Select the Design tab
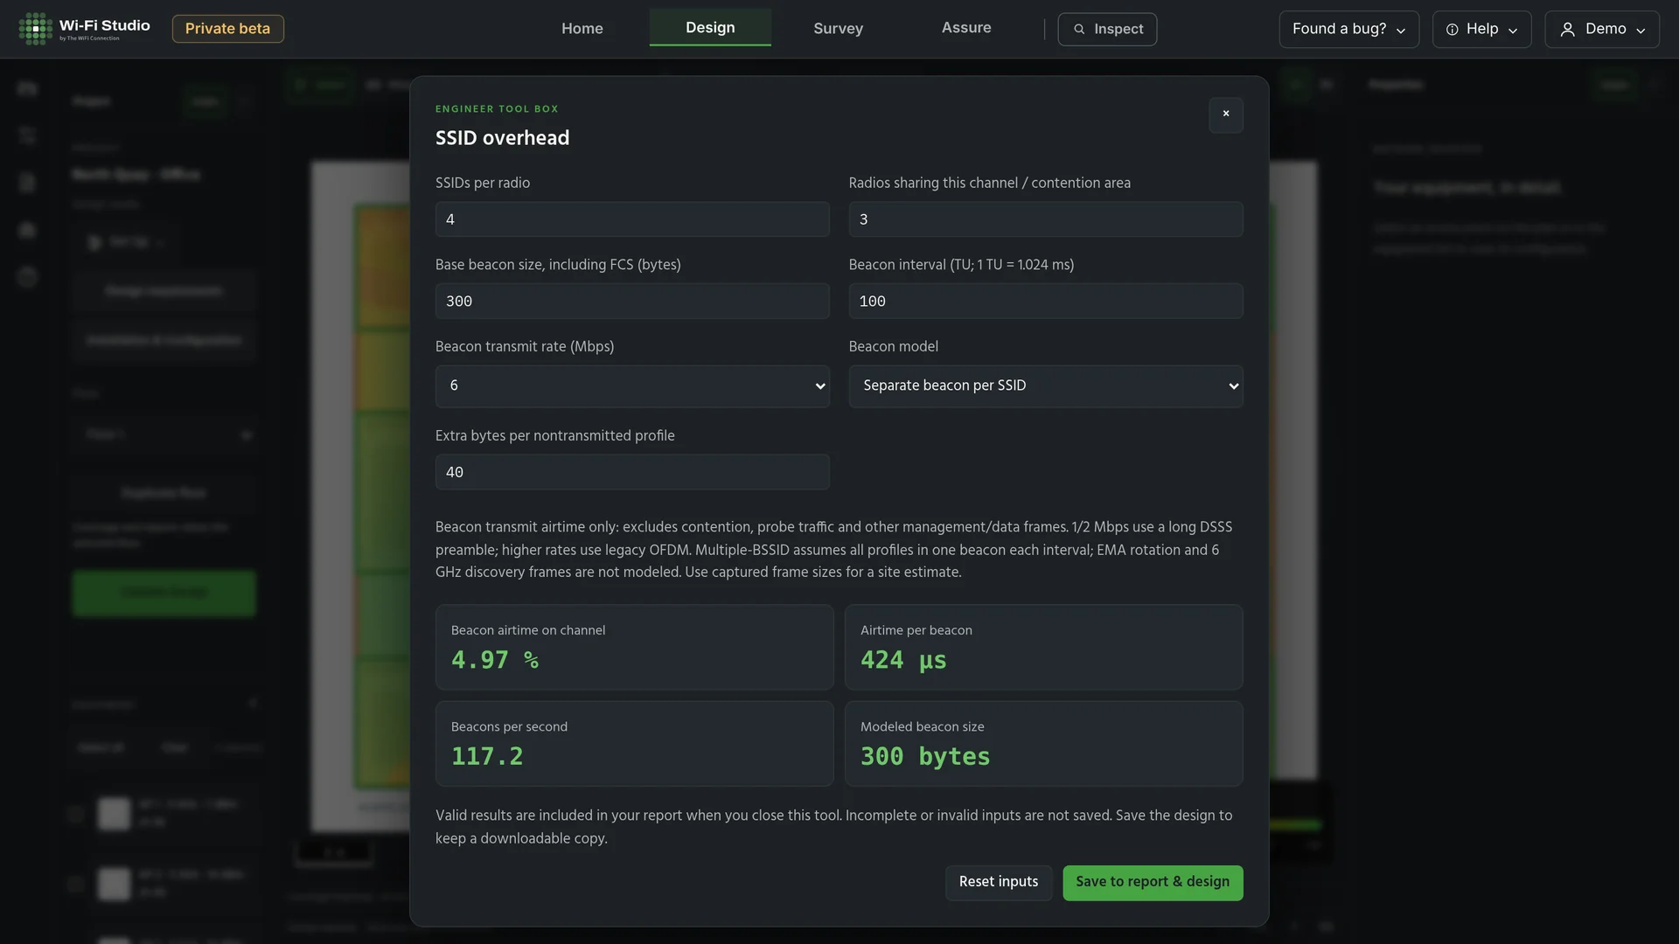This screenshot has height=944, width=1679. pyautogui.click(x=710, y=28)
